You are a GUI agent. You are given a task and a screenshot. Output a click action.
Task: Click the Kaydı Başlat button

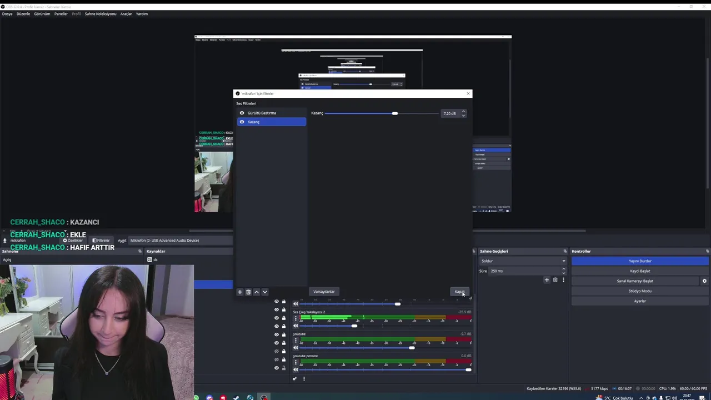point(640,271)
